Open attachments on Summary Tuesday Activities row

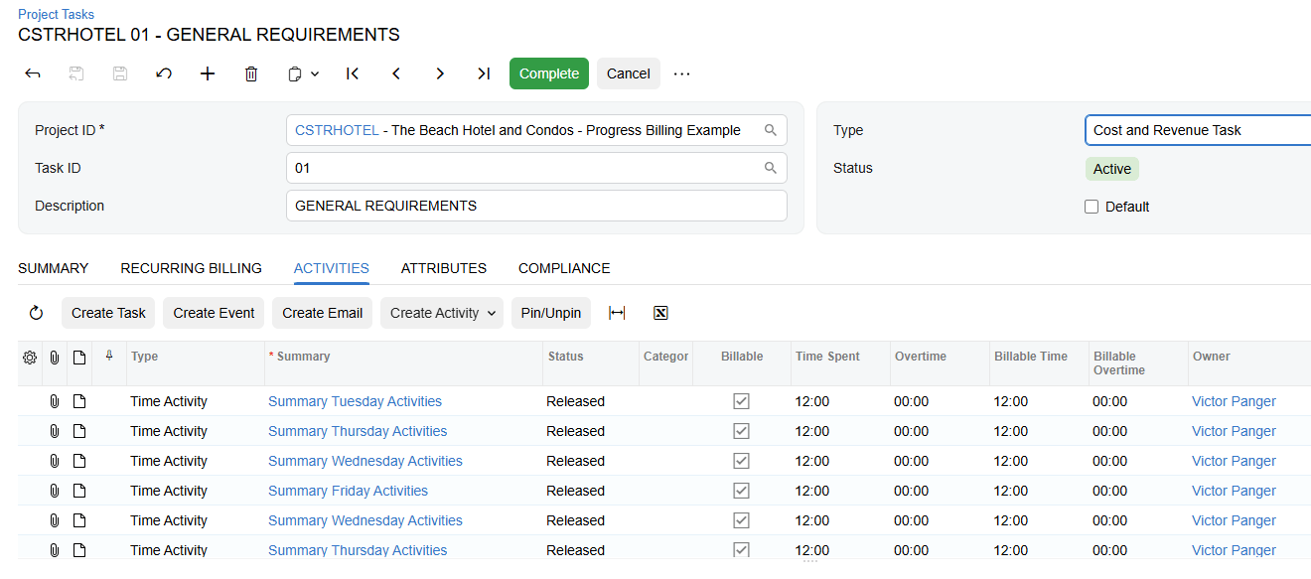[x=55, y=400]
